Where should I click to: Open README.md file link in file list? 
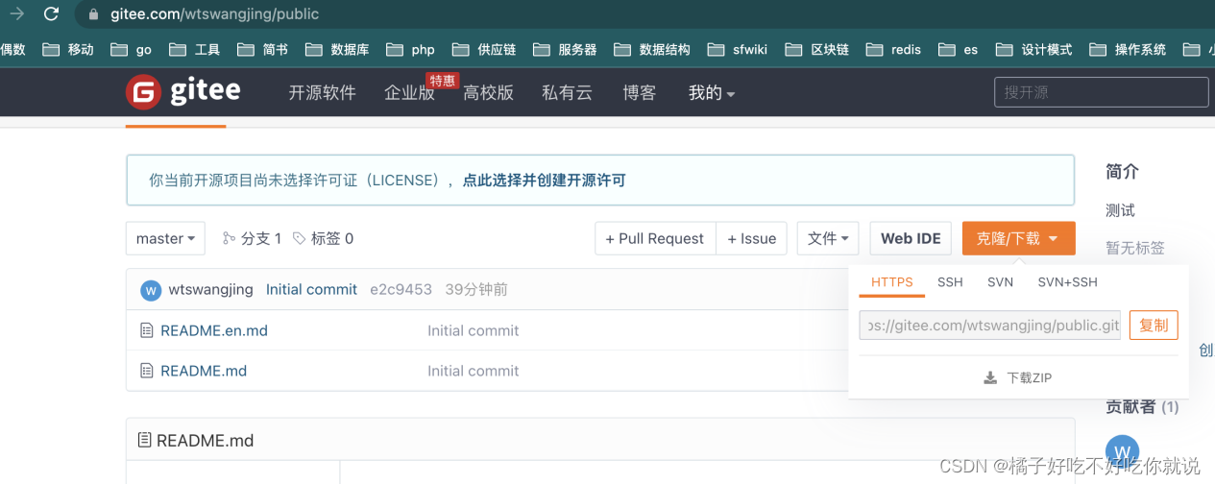point(204,371)
